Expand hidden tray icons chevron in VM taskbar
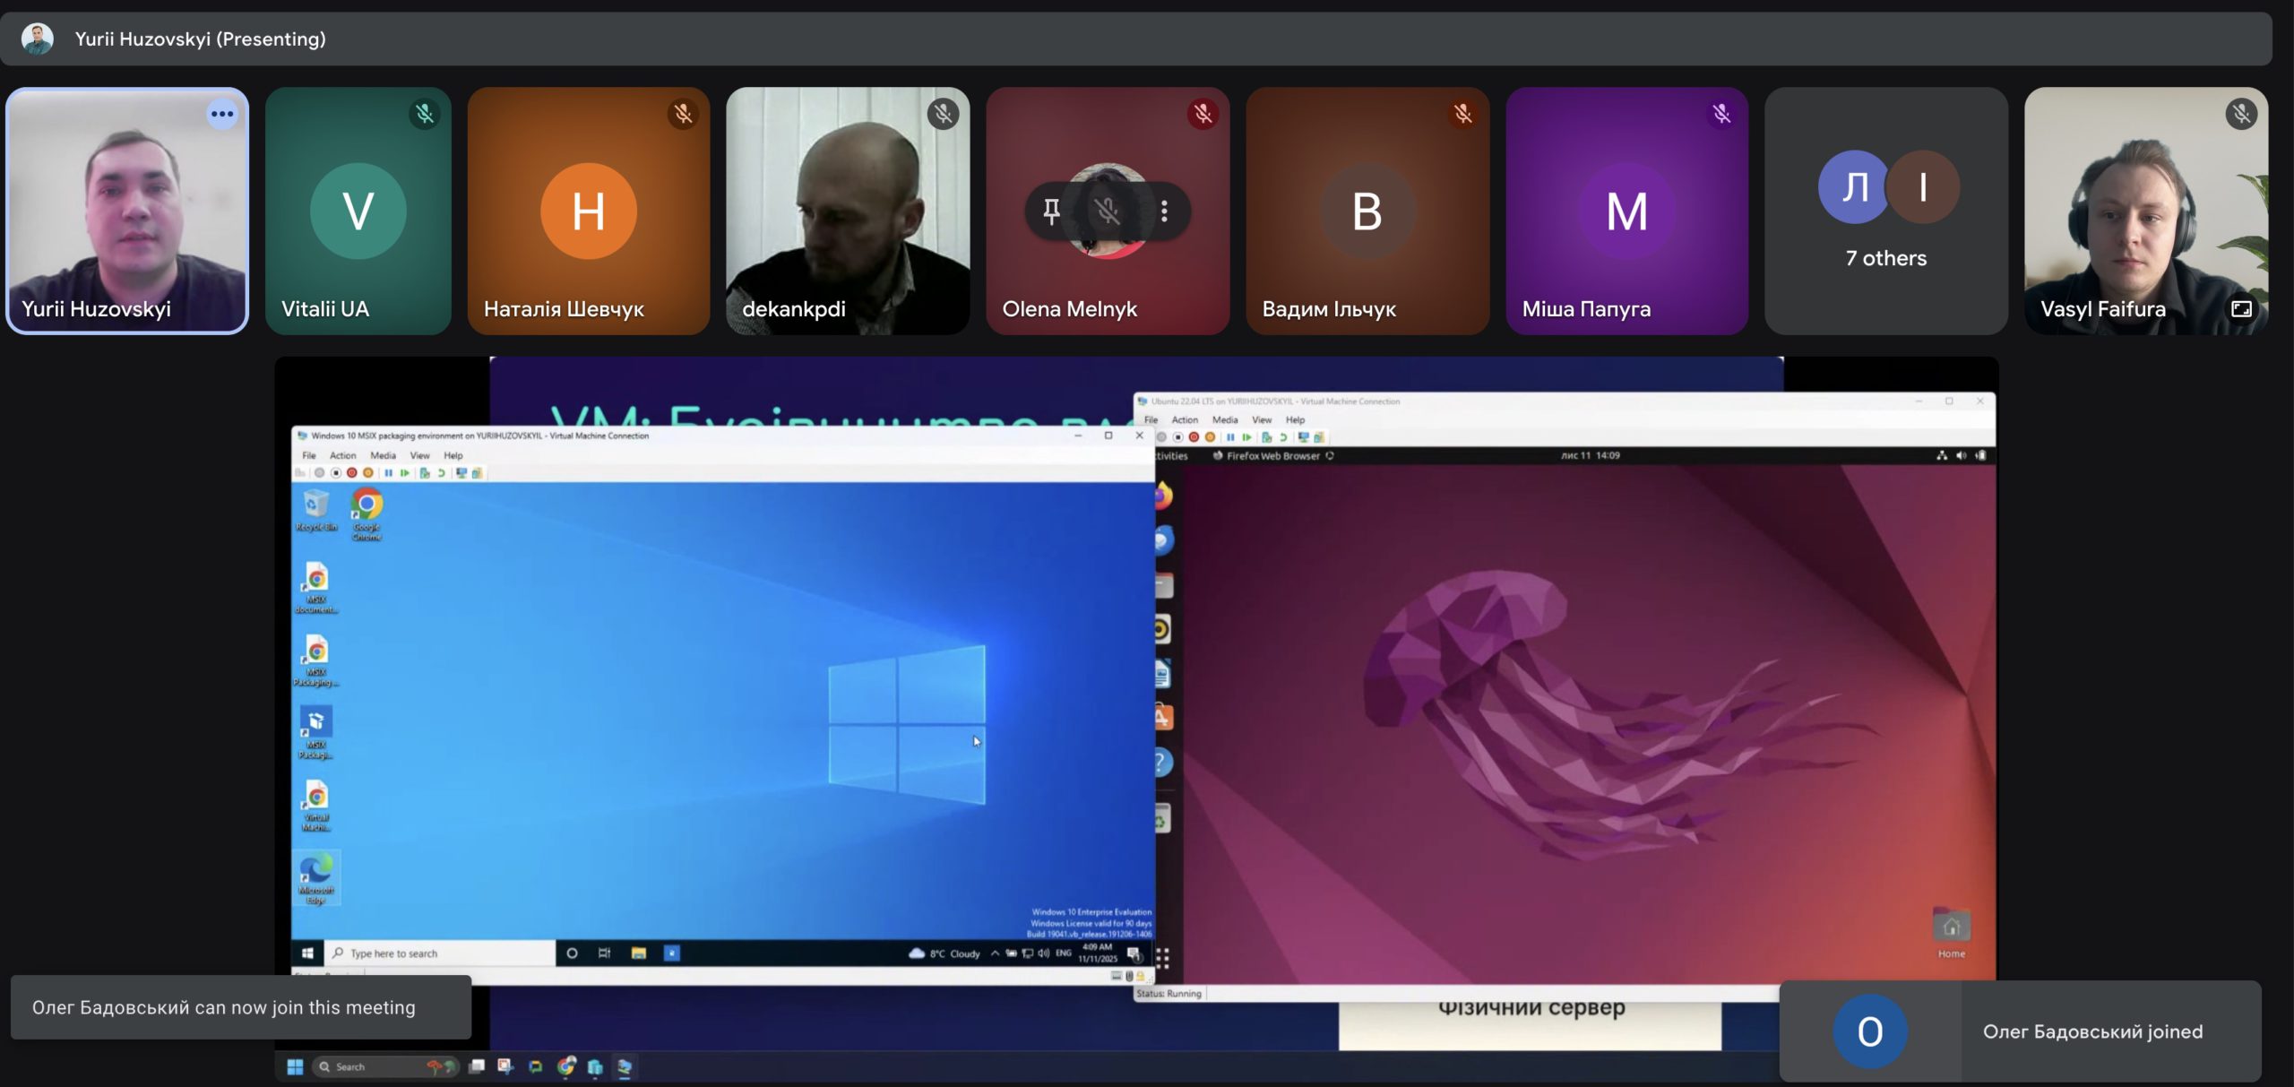Viewport: 2294px width, 1087px height. (x=995, y=953)
